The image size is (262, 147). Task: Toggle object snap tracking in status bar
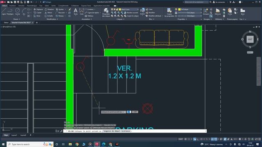[x=212, y=139]
